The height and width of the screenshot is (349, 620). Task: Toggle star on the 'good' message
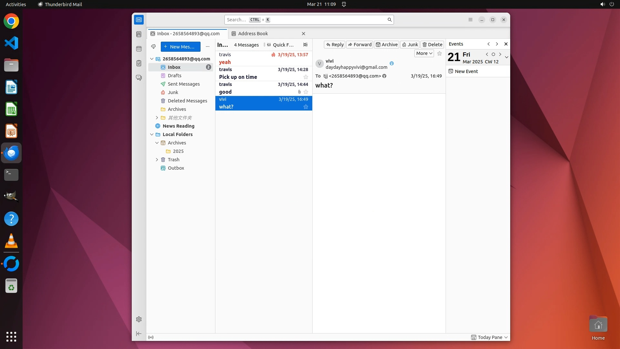coord(305,92)
